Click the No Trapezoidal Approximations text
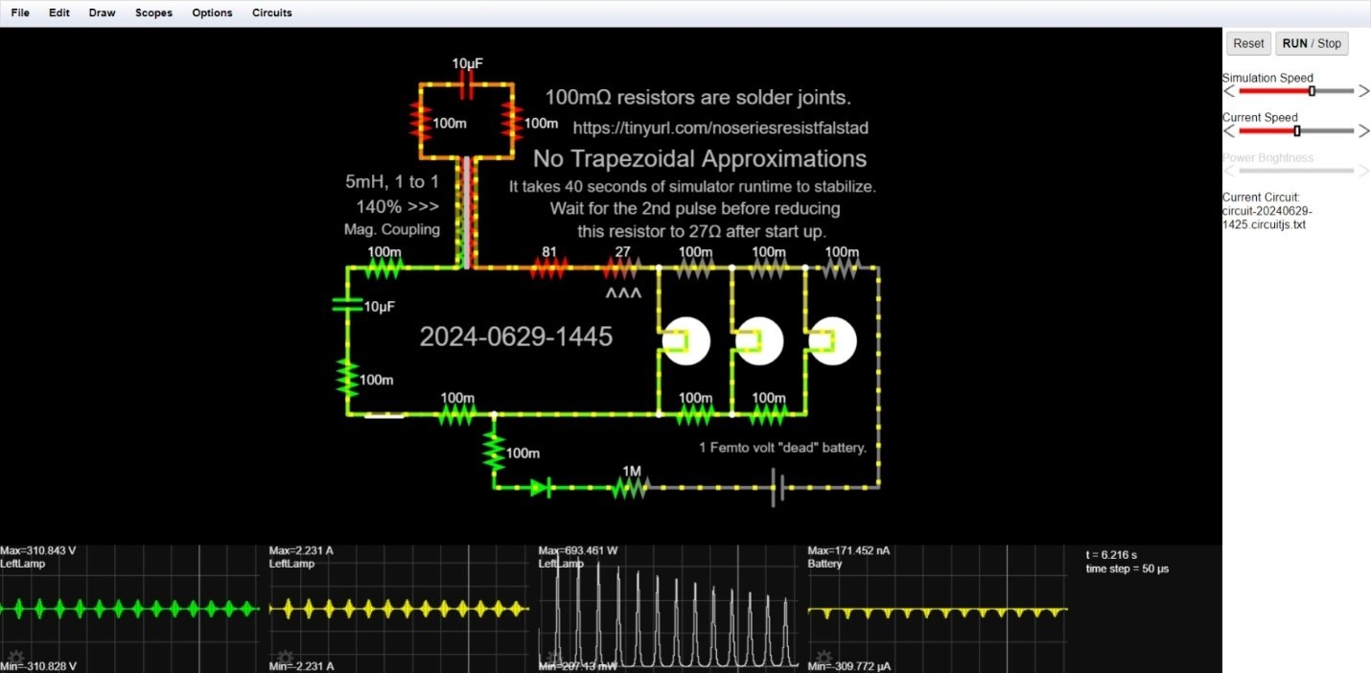This screenshot has width=1371, height=673. click(x=700, y=158)
